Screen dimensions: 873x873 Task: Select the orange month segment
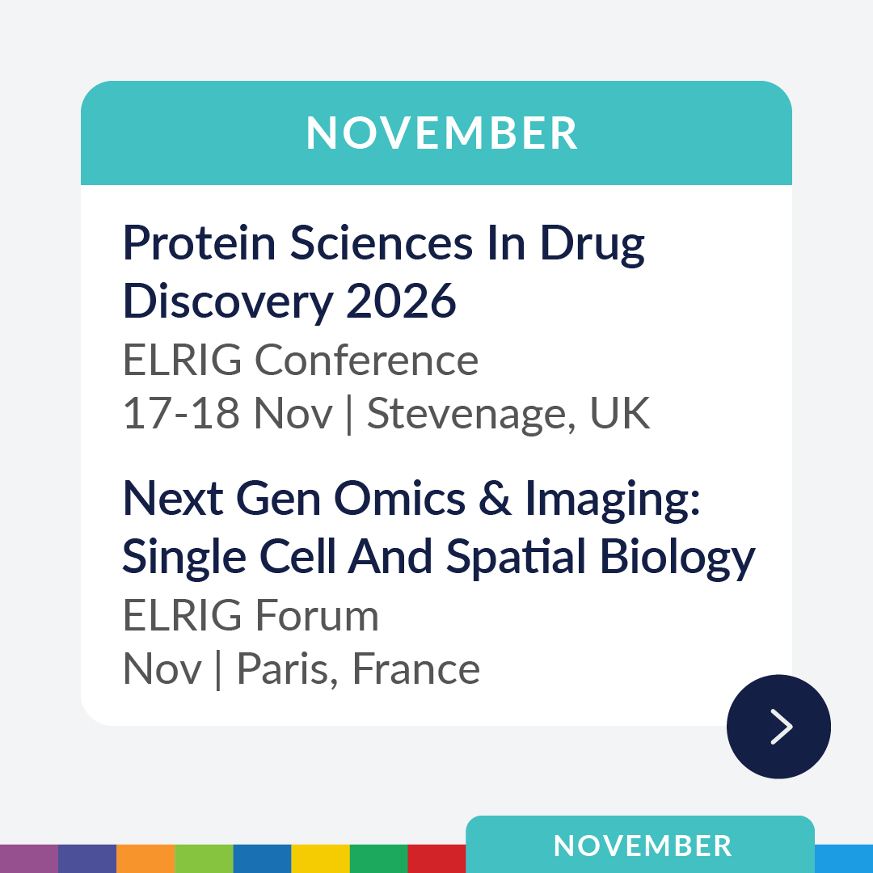coord(145,858)
